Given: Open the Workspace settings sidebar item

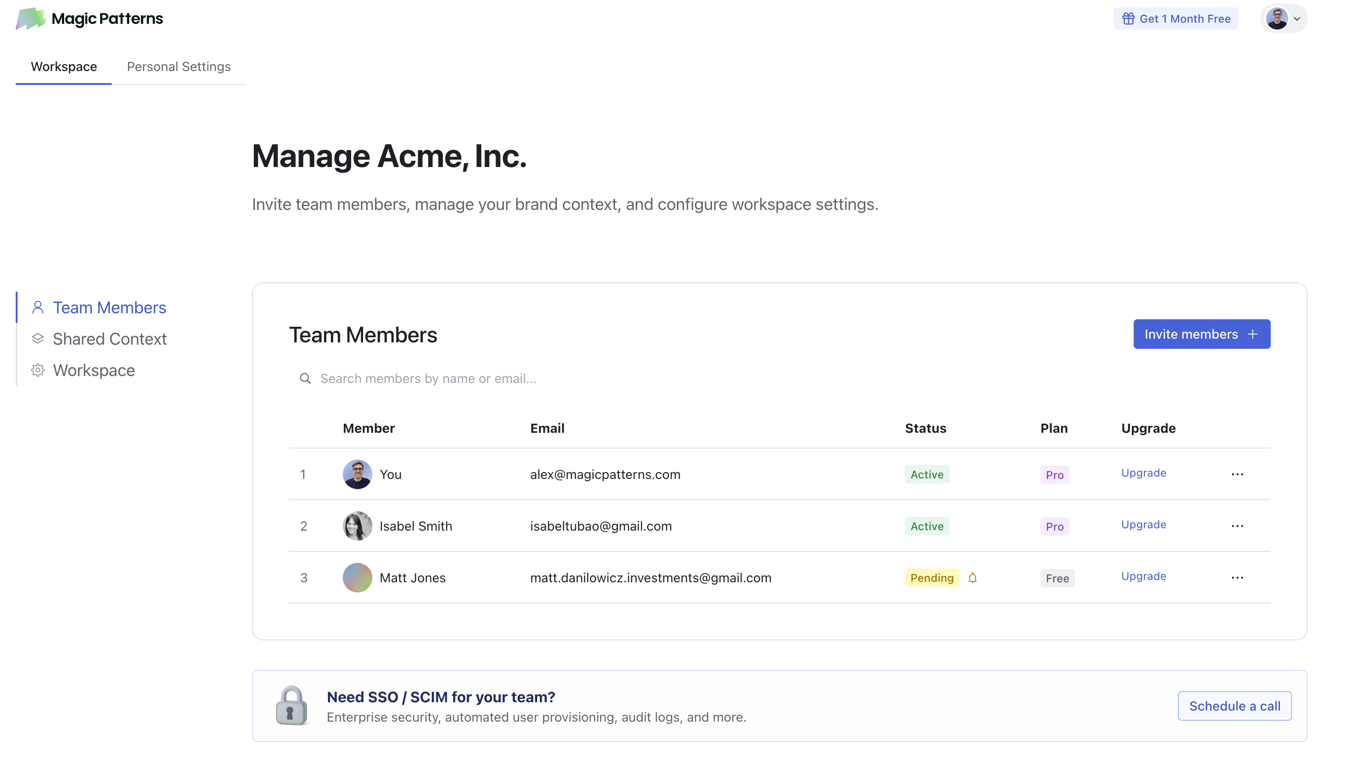Looking at the screenshot, I should coord(94,371).
